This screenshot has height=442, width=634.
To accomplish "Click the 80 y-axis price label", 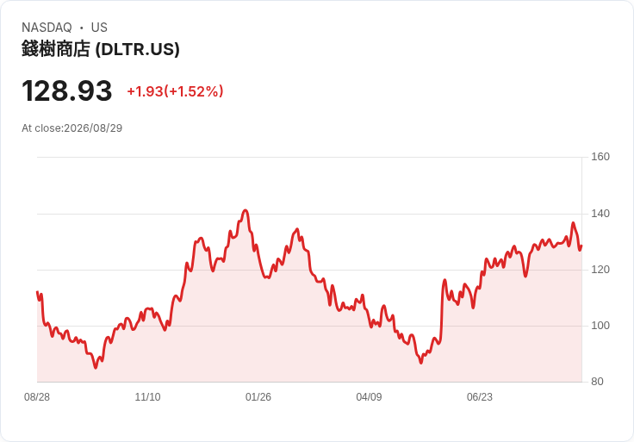I will point(597,382).
